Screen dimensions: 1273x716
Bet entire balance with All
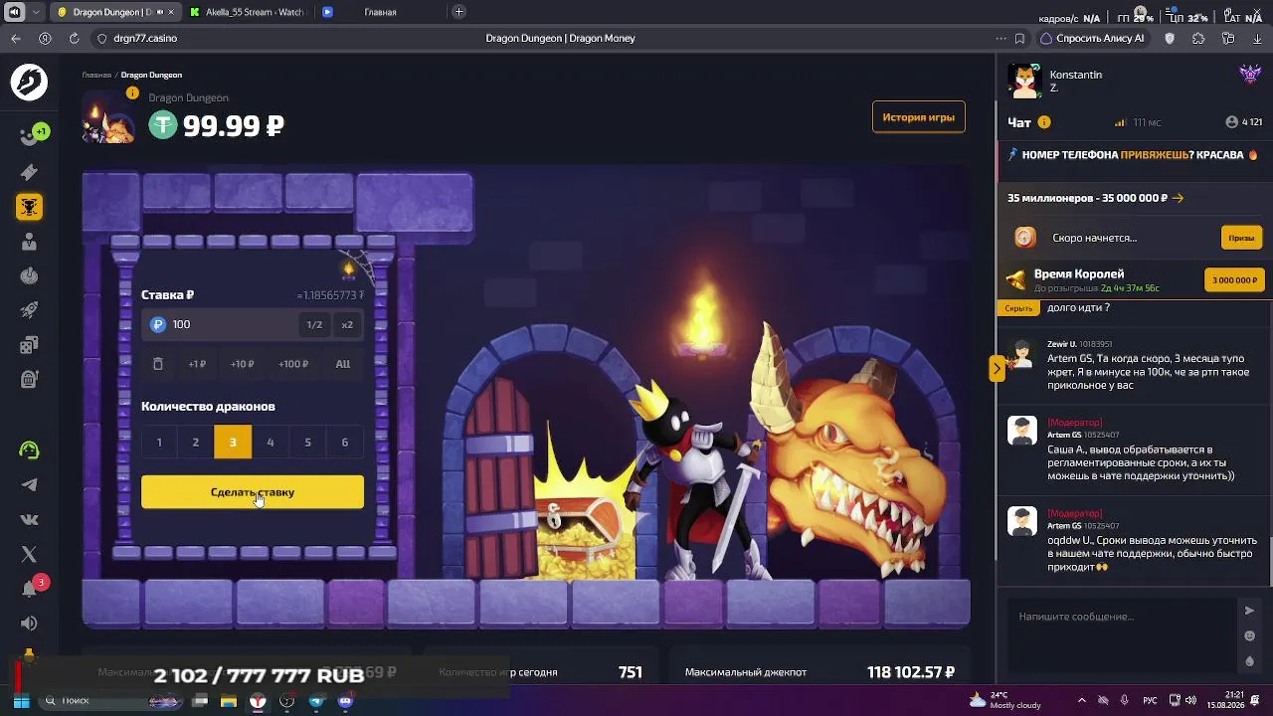[343, 364]
